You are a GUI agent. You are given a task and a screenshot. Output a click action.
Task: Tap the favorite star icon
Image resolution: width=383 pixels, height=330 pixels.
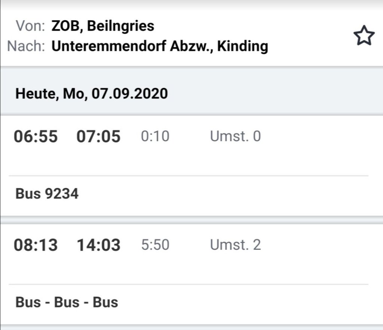pos(364,37)
